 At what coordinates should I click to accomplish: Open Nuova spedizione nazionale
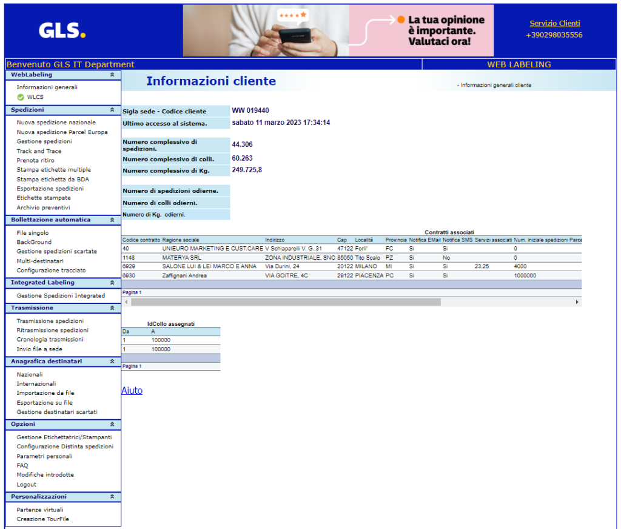(x=56, y=123)
